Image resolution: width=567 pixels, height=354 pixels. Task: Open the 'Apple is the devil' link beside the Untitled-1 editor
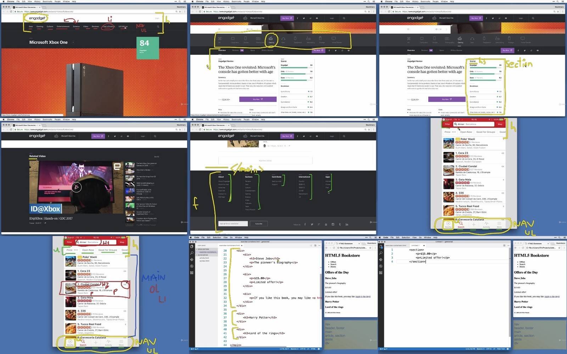click(552, 297)
